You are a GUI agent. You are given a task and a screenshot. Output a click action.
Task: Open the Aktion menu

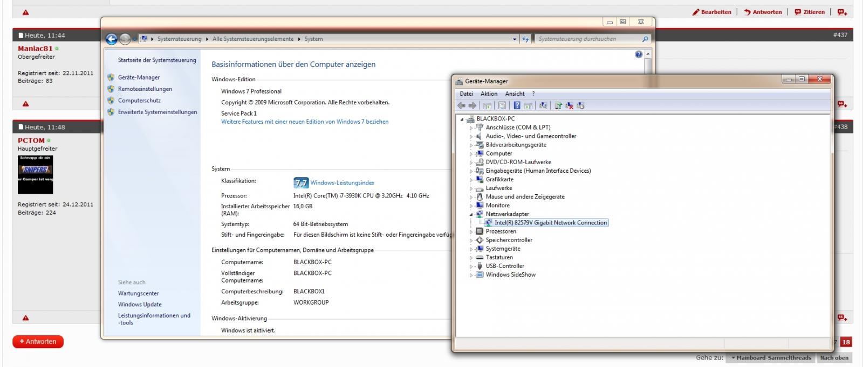pos(489,94)
